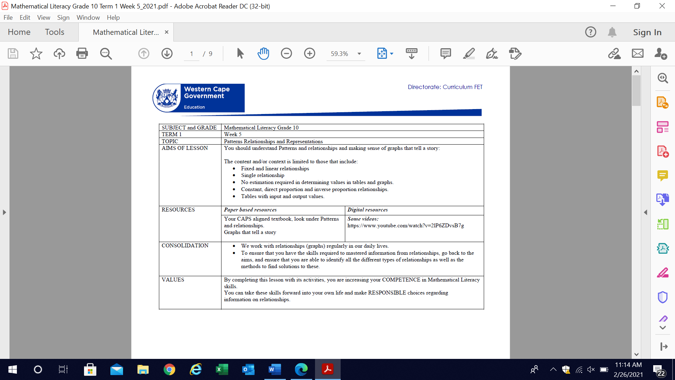Expand the fit page options arrow

(x=392, y=54)
